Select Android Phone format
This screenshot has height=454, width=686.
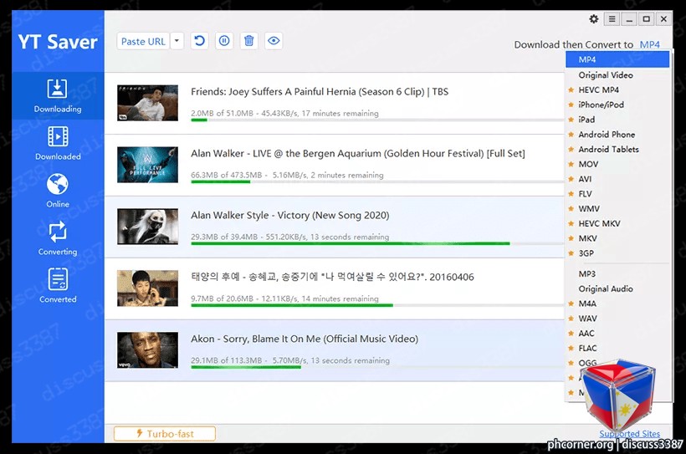click(617, 135)
